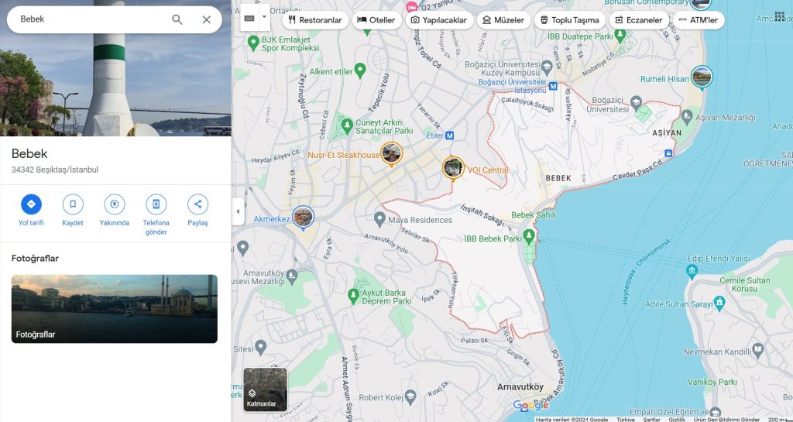Select the Eczaneler chip
The image size is (793, 422).
639,20
